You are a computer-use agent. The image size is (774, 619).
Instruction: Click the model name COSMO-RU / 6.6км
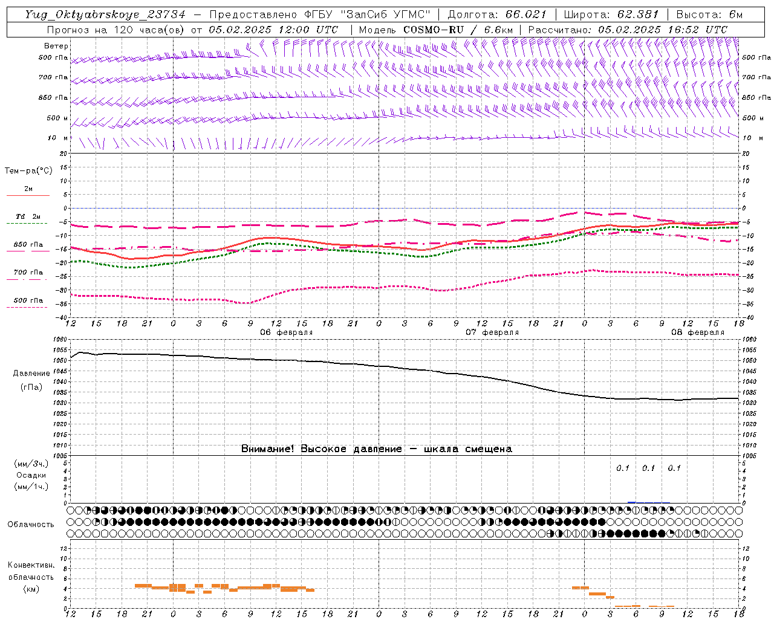(x=458, y=30)
